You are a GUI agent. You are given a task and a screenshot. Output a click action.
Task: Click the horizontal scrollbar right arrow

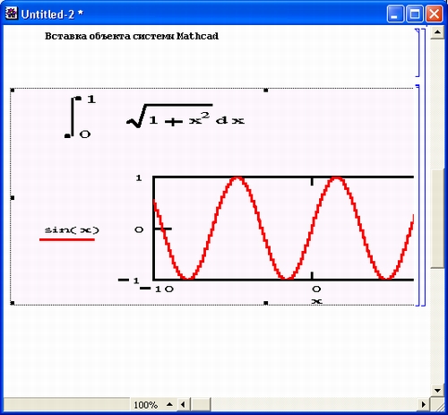[424, 404]
